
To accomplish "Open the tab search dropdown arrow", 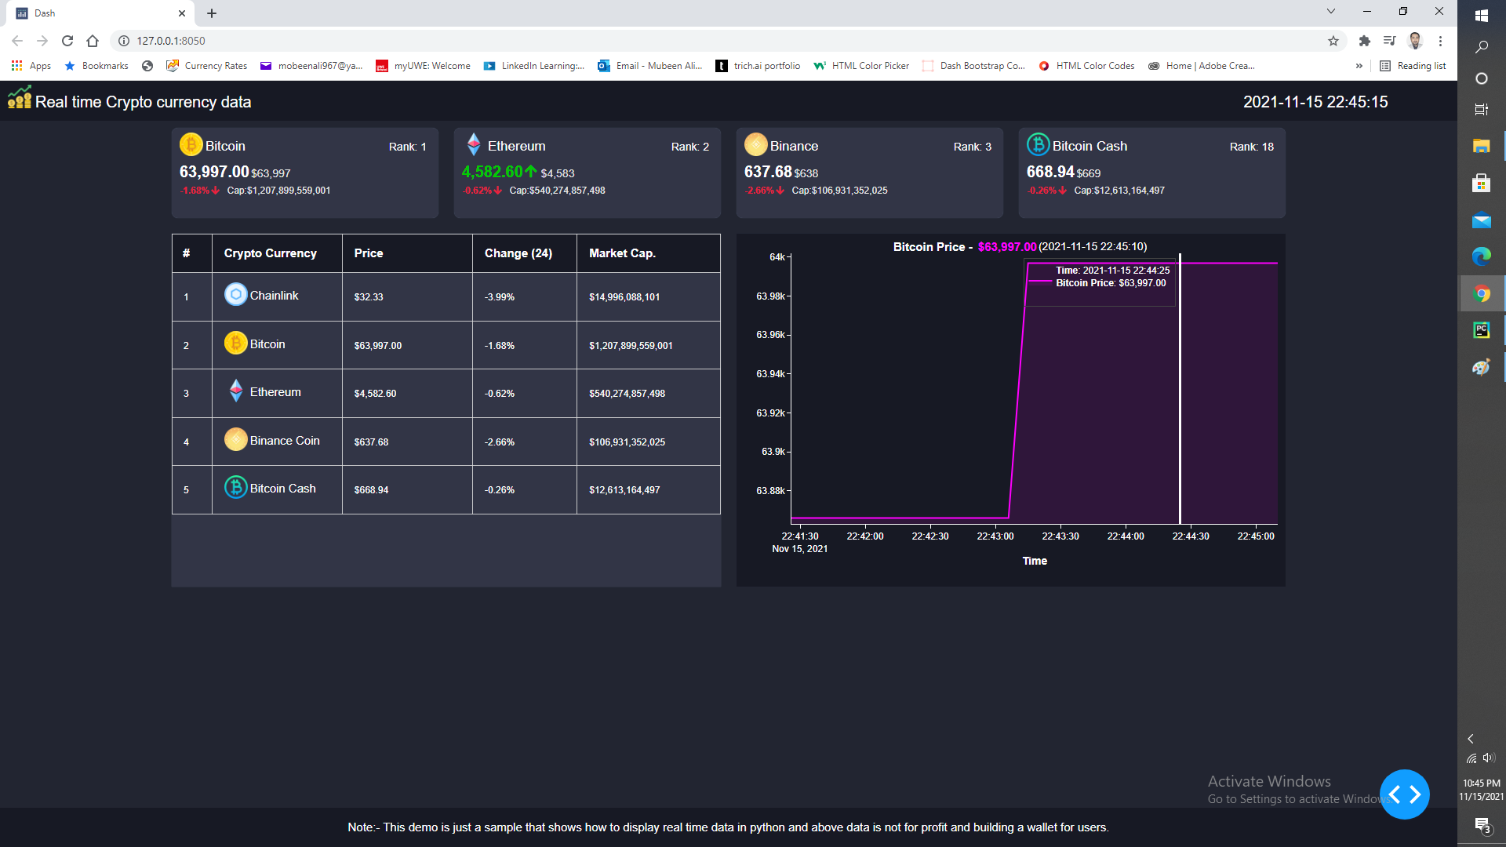I will point(1330,12).
